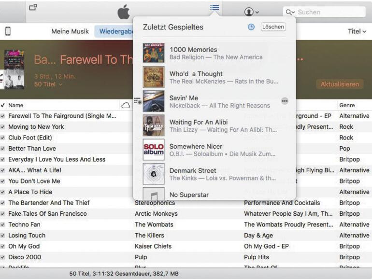Open the account dropdown arrow

257,12
